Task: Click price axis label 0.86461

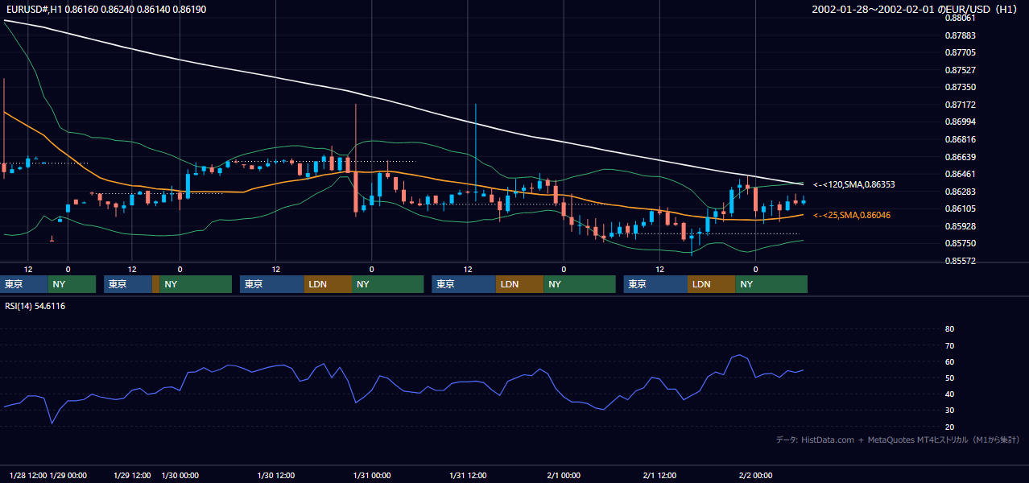Action: [960, 174]
